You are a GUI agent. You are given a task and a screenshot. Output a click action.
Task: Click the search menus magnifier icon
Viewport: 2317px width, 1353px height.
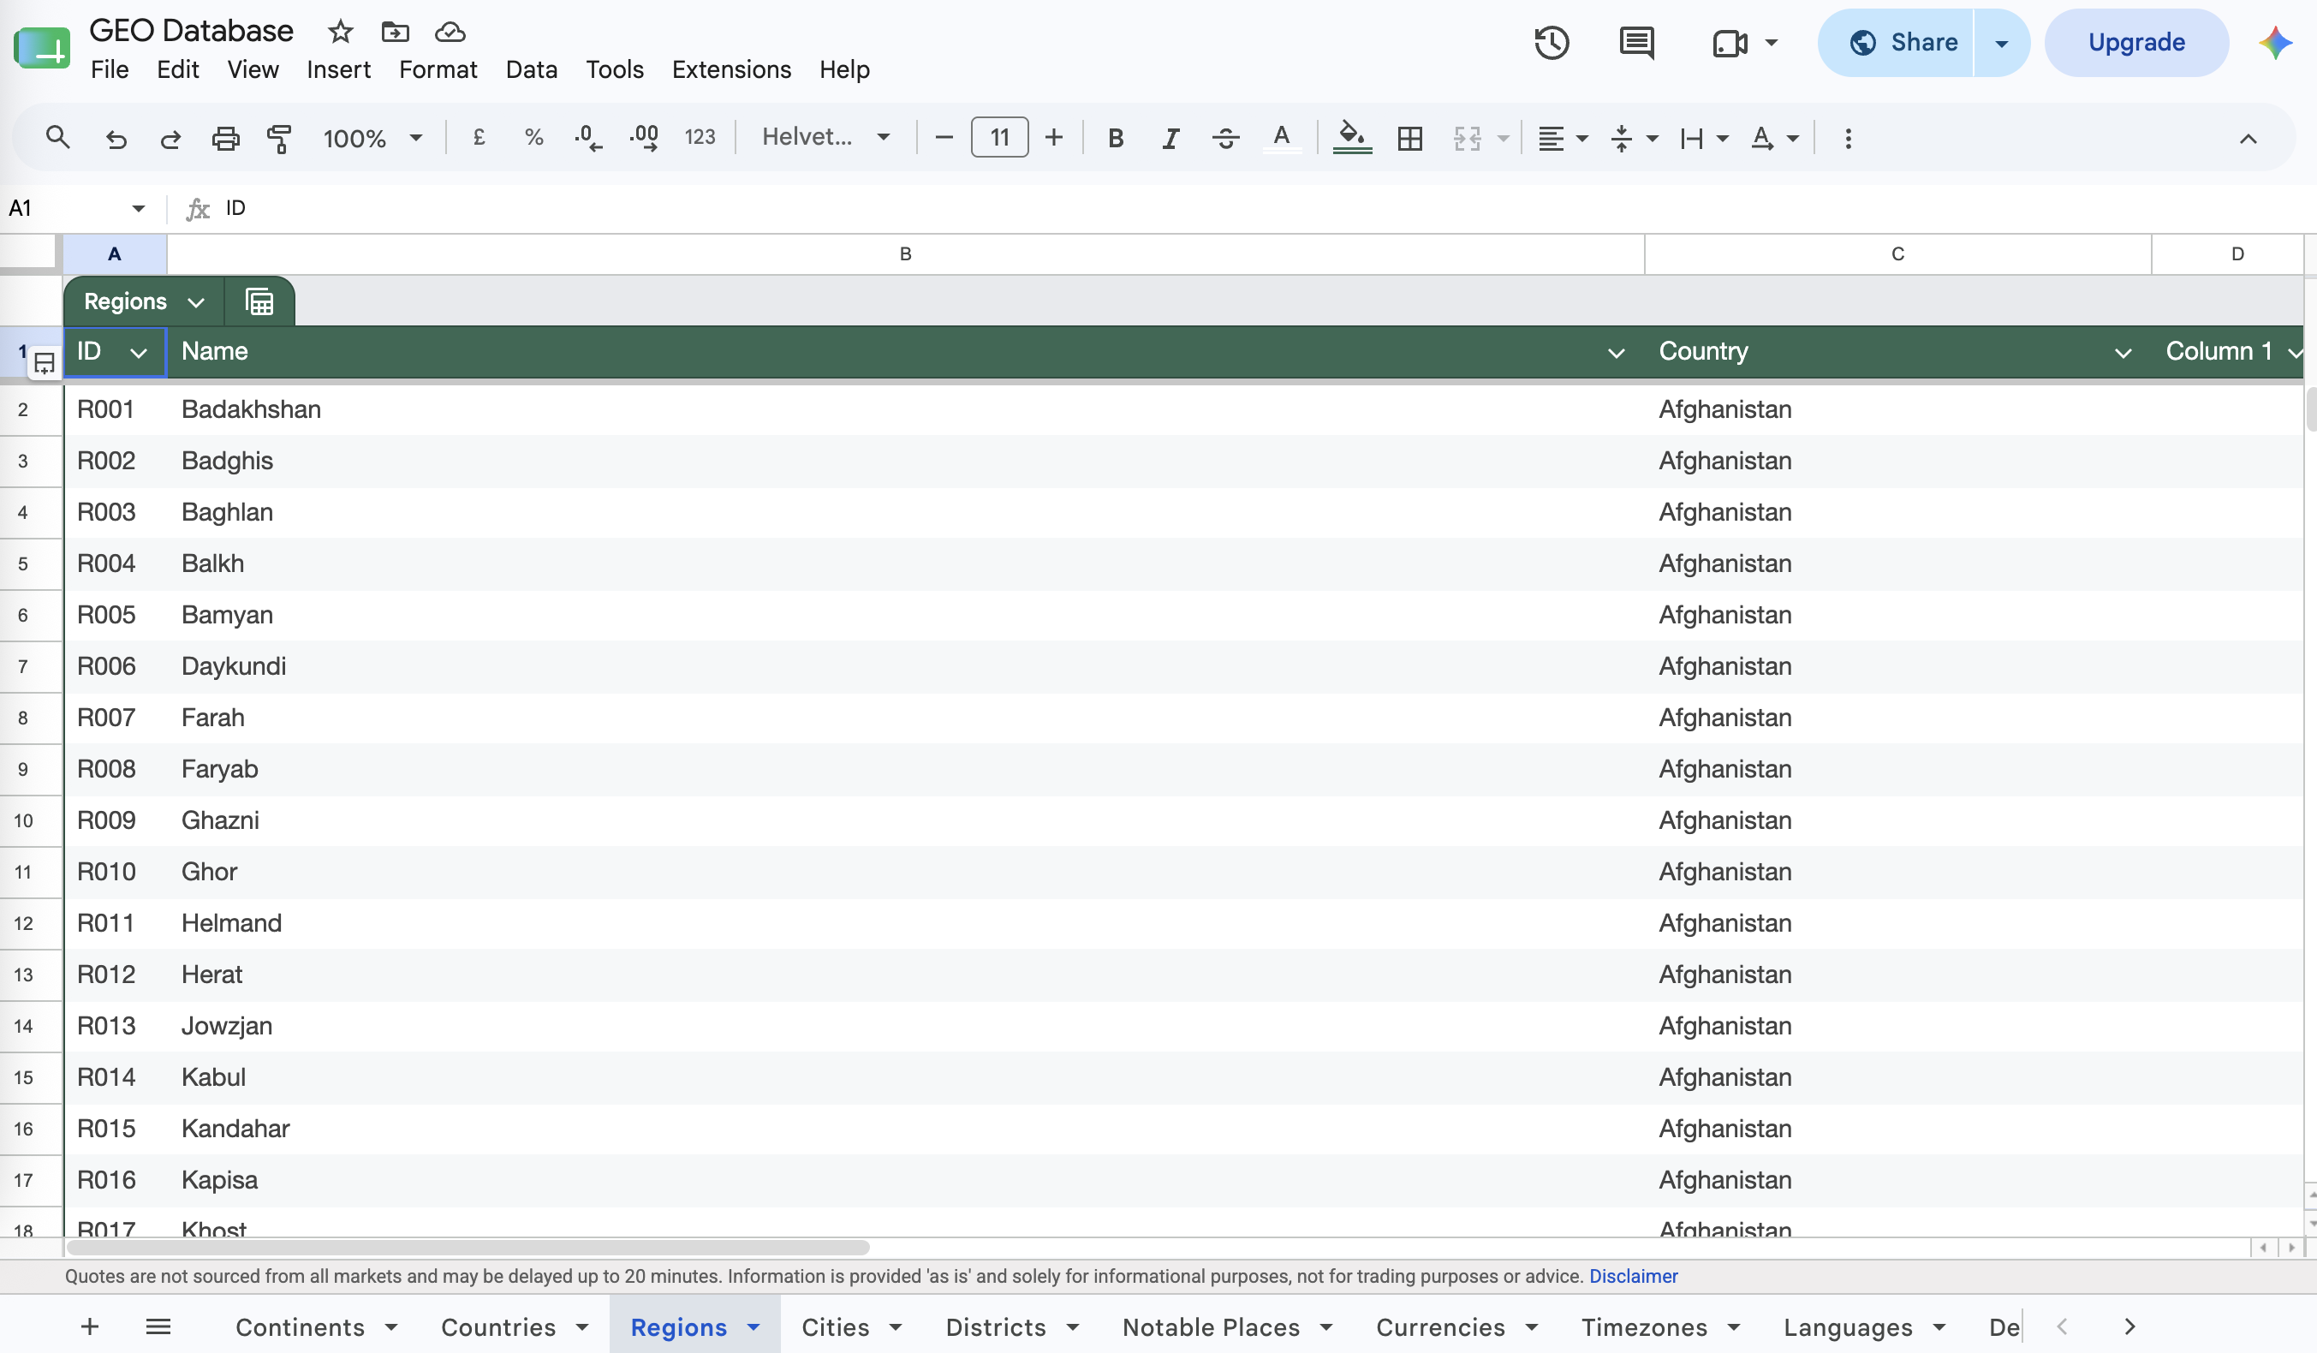coord(58,138)
